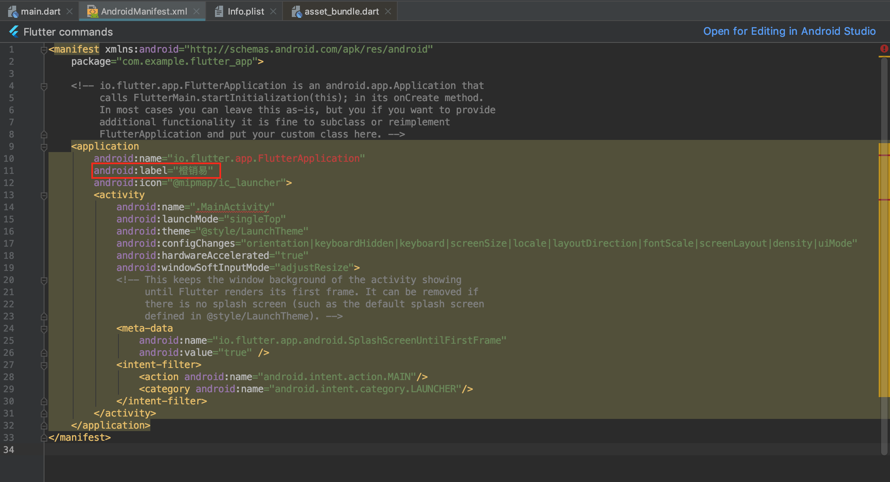Click the hardwareAccelerated true value
The image size is (890, 482).
tap(292, 256)
